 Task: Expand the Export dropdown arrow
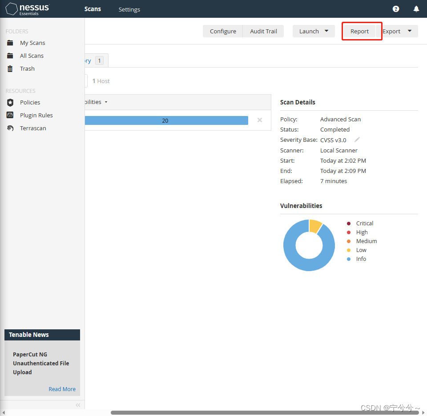pos(409,31)
